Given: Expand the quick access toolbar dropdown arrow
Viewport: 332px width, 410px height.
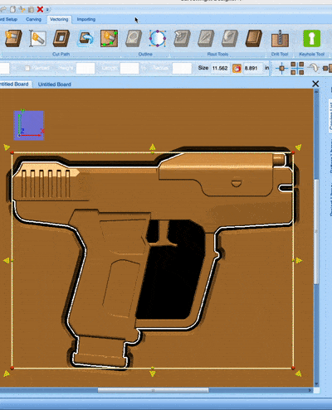Looking at the screenshot, I should click(47, 10).
